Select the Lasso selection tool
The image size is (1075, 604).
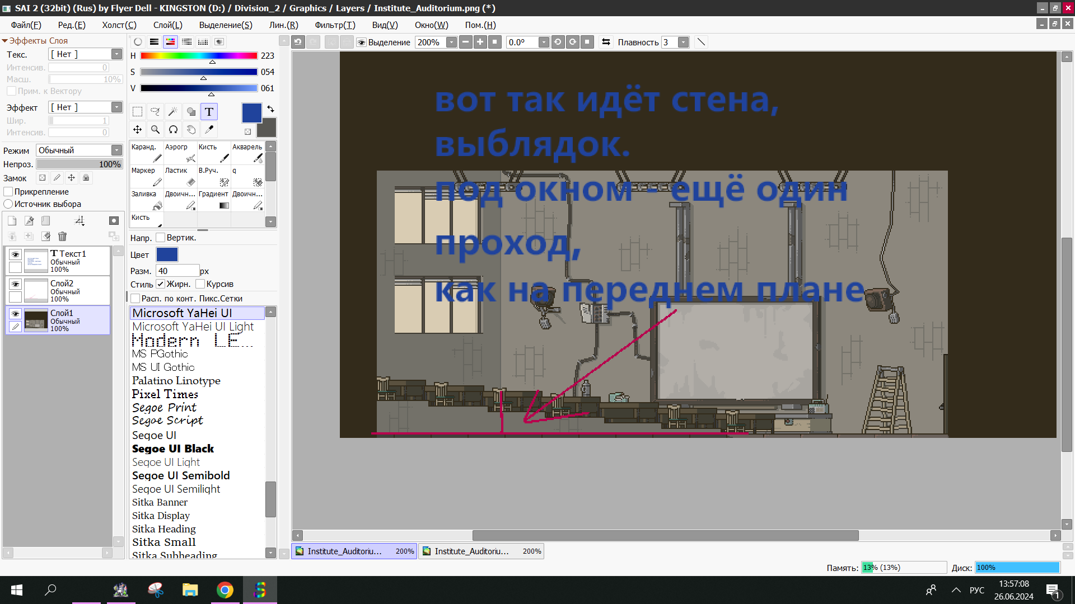pyautogui.click(x=155, y=112)
